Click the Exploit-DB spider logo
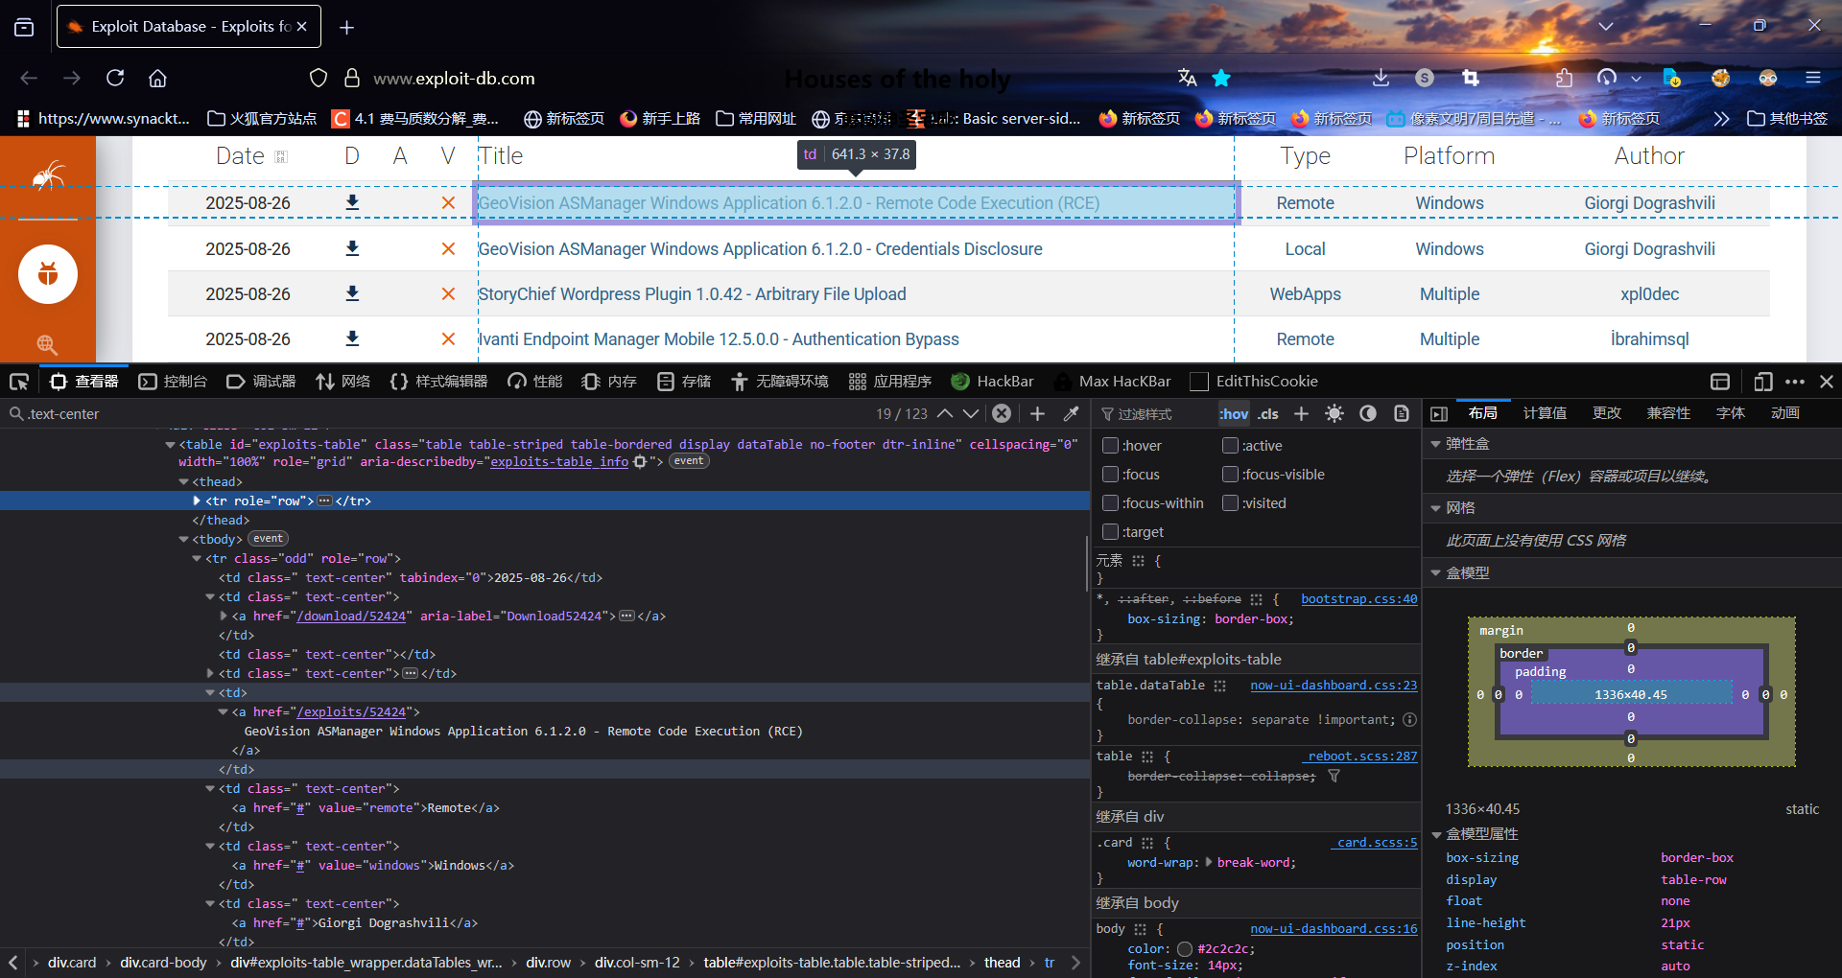 [x=48, y=175]
